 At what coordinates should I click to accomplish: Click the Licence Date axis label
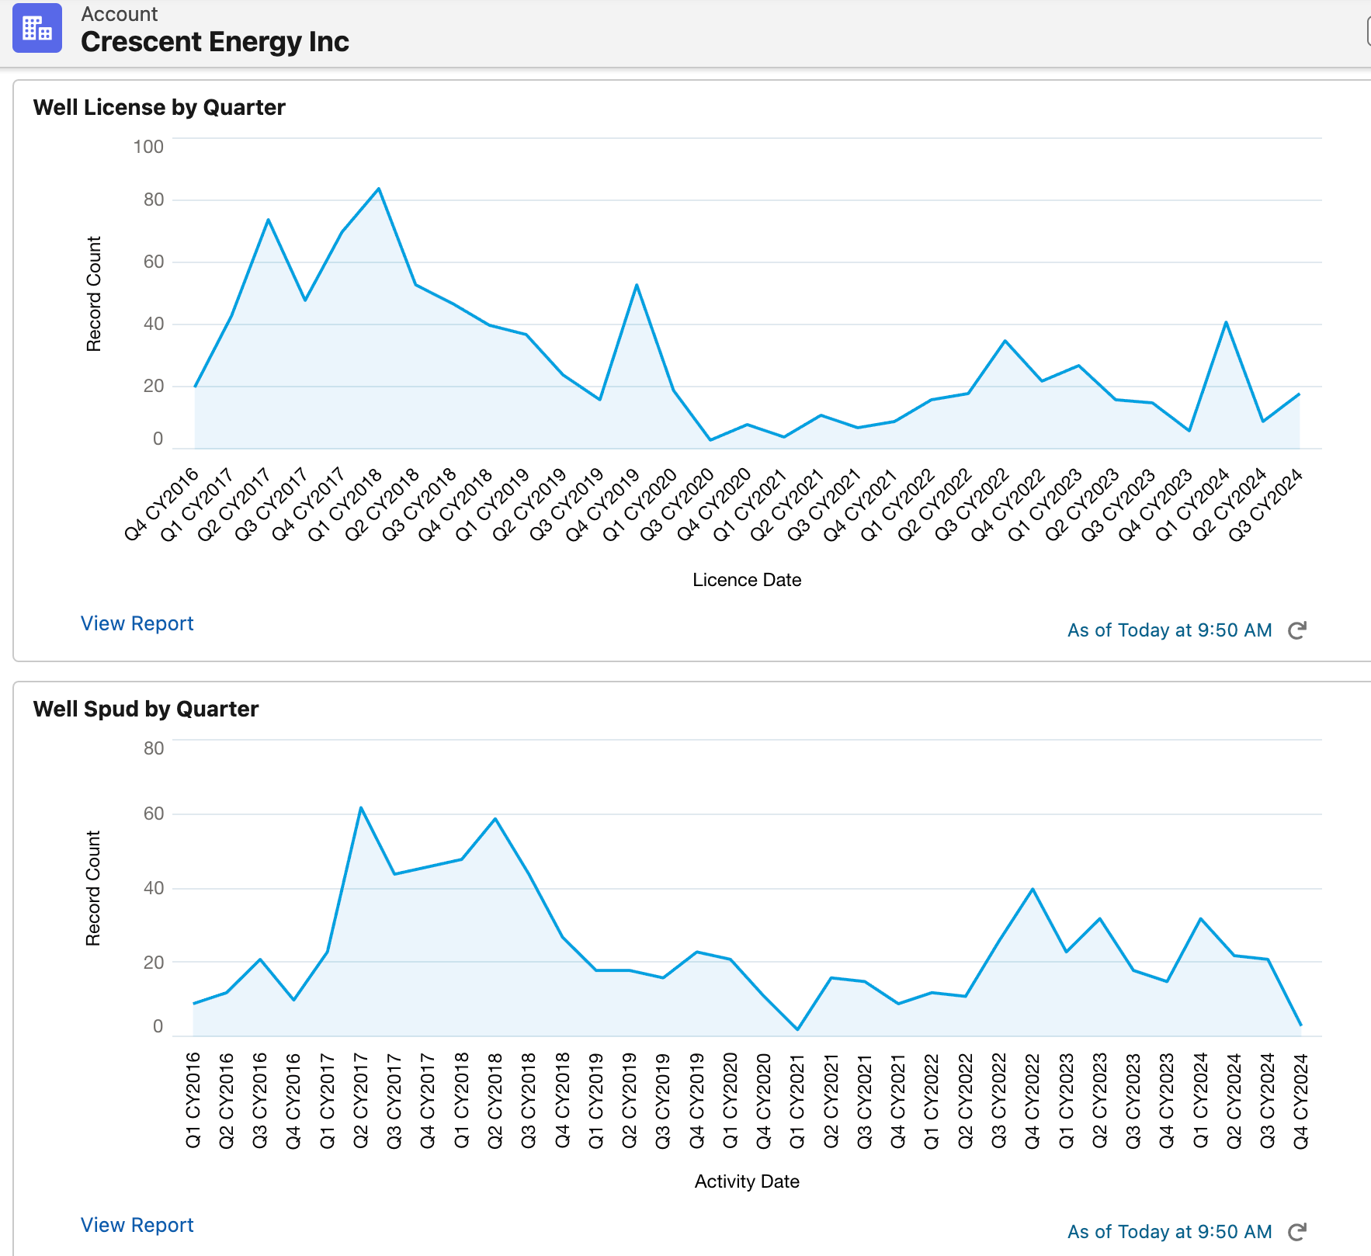tap(745, 579)
